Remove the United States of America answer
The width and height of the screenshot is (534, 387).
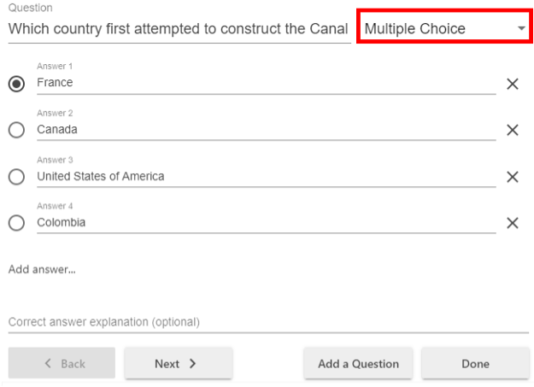pyautogui.click(x=513, y=177)
